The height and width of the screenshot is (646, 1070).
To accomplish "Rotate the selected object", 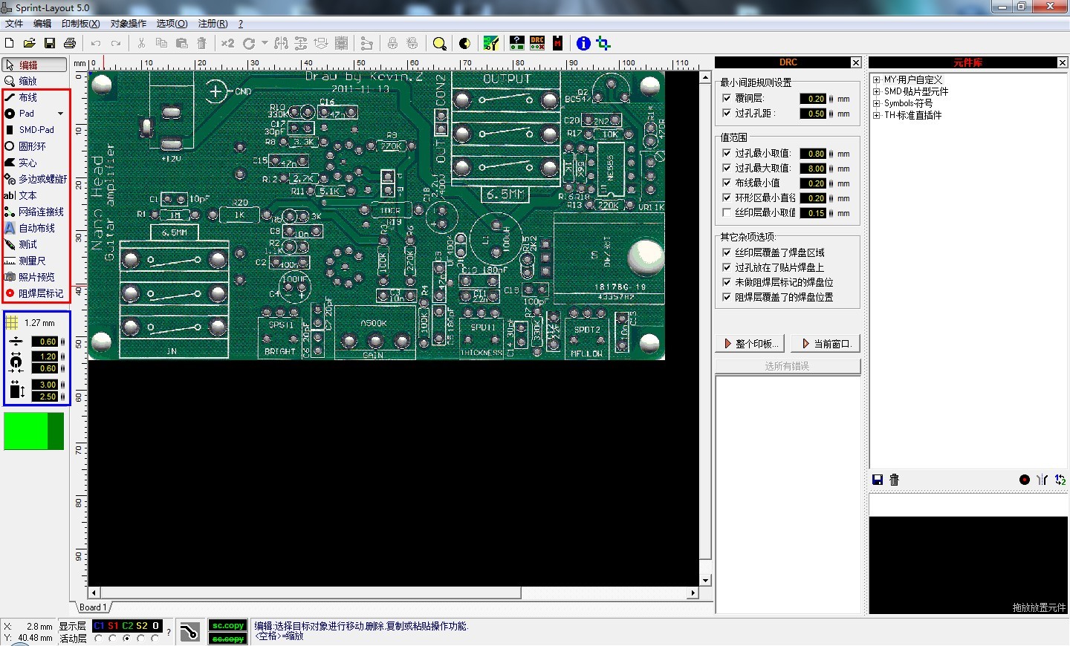I will pos(249,44).
